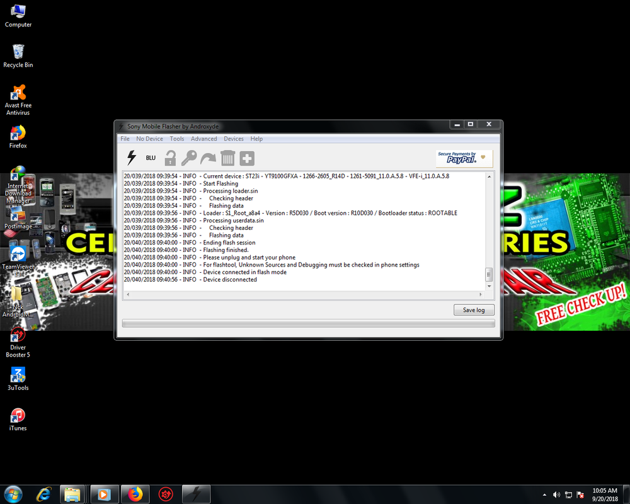The image size is (630, 504).
Task: Open the Help menu
Action: (256, 139)
